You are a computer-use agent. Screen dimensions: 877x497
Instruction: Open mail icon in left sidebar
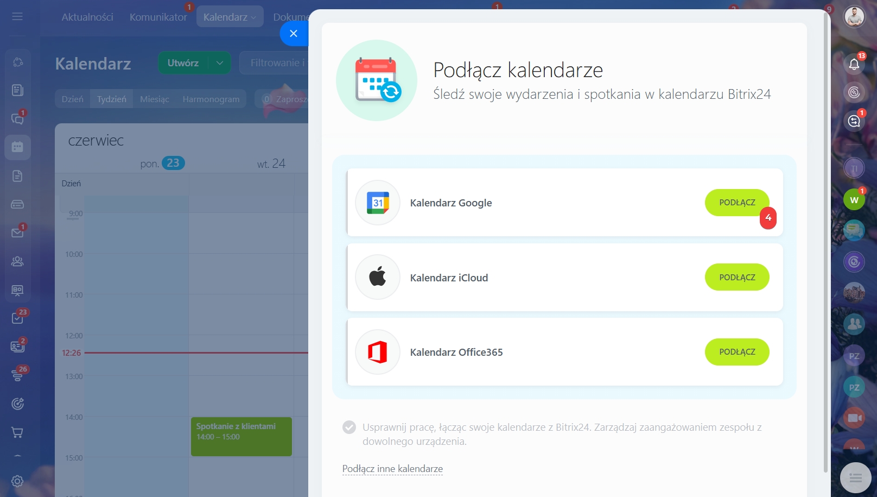pyautogui.click(x=17, y=232)
